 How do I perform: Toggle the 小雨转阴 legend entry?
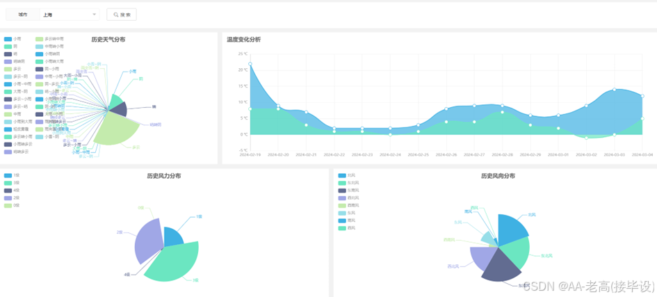(x=48, y=54)
